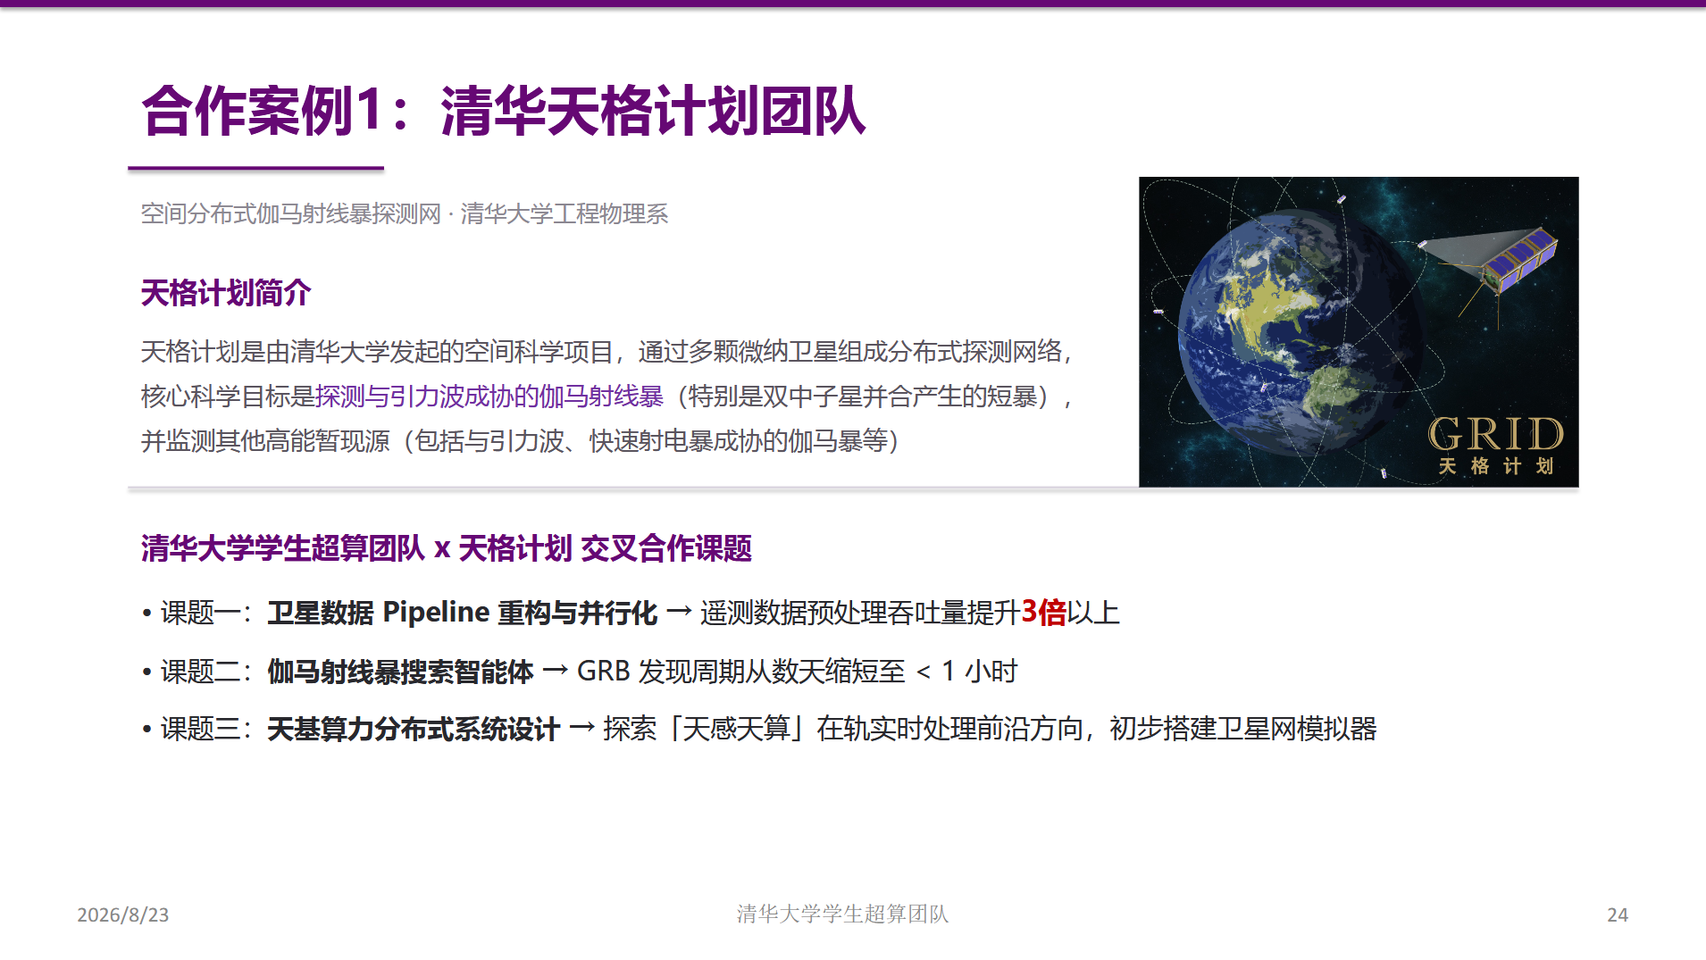This screenshot has height=960, width=1706.
Task: Click heading 清华大学学生超算团队 x 天格计划 交叉合作课题
Action: click(x=446, y=548)
